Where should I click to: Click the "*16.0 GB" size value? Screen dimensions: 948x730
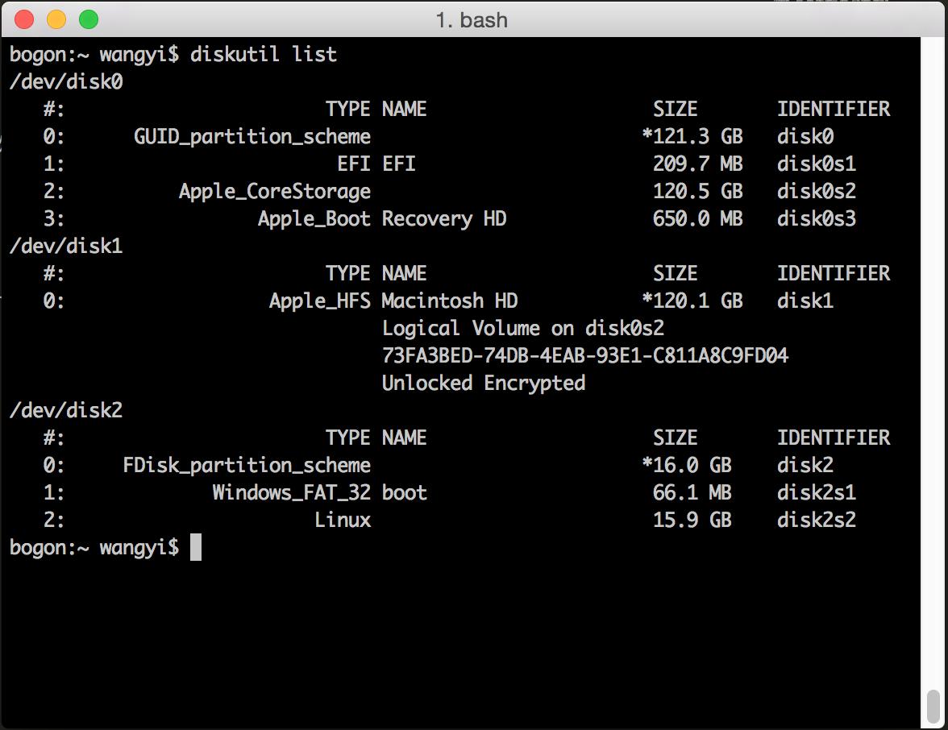pos(687,466)
